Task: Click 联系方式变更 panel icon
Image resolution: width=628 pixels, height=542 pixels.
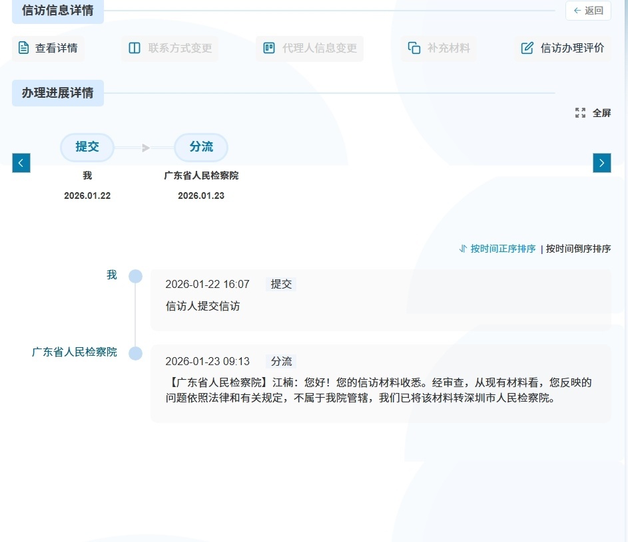Action: (x=135, y=48)
